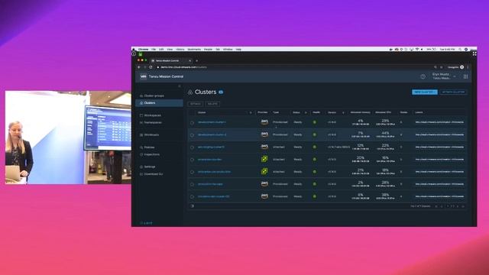Click the Detach button above the table

(x=196, y=104)
